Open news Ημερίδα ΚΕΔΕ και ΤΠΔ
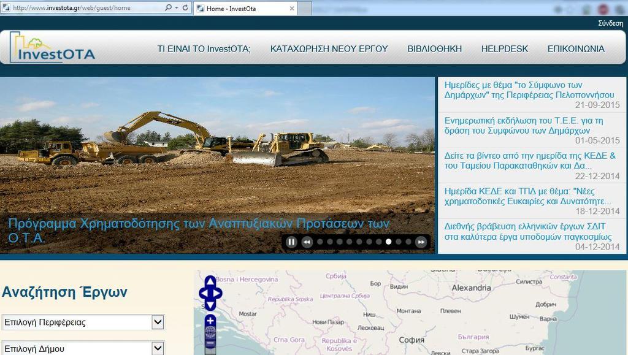 point(528,196)
